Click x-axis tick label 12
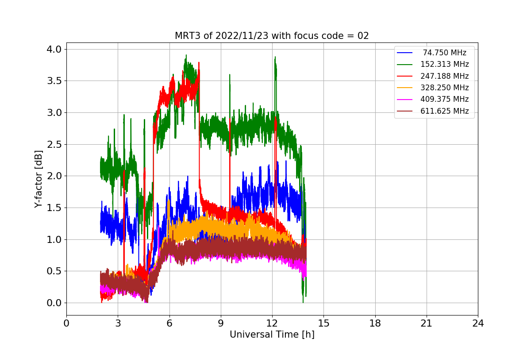Screen dimensions: 531x354 (272, 323)
